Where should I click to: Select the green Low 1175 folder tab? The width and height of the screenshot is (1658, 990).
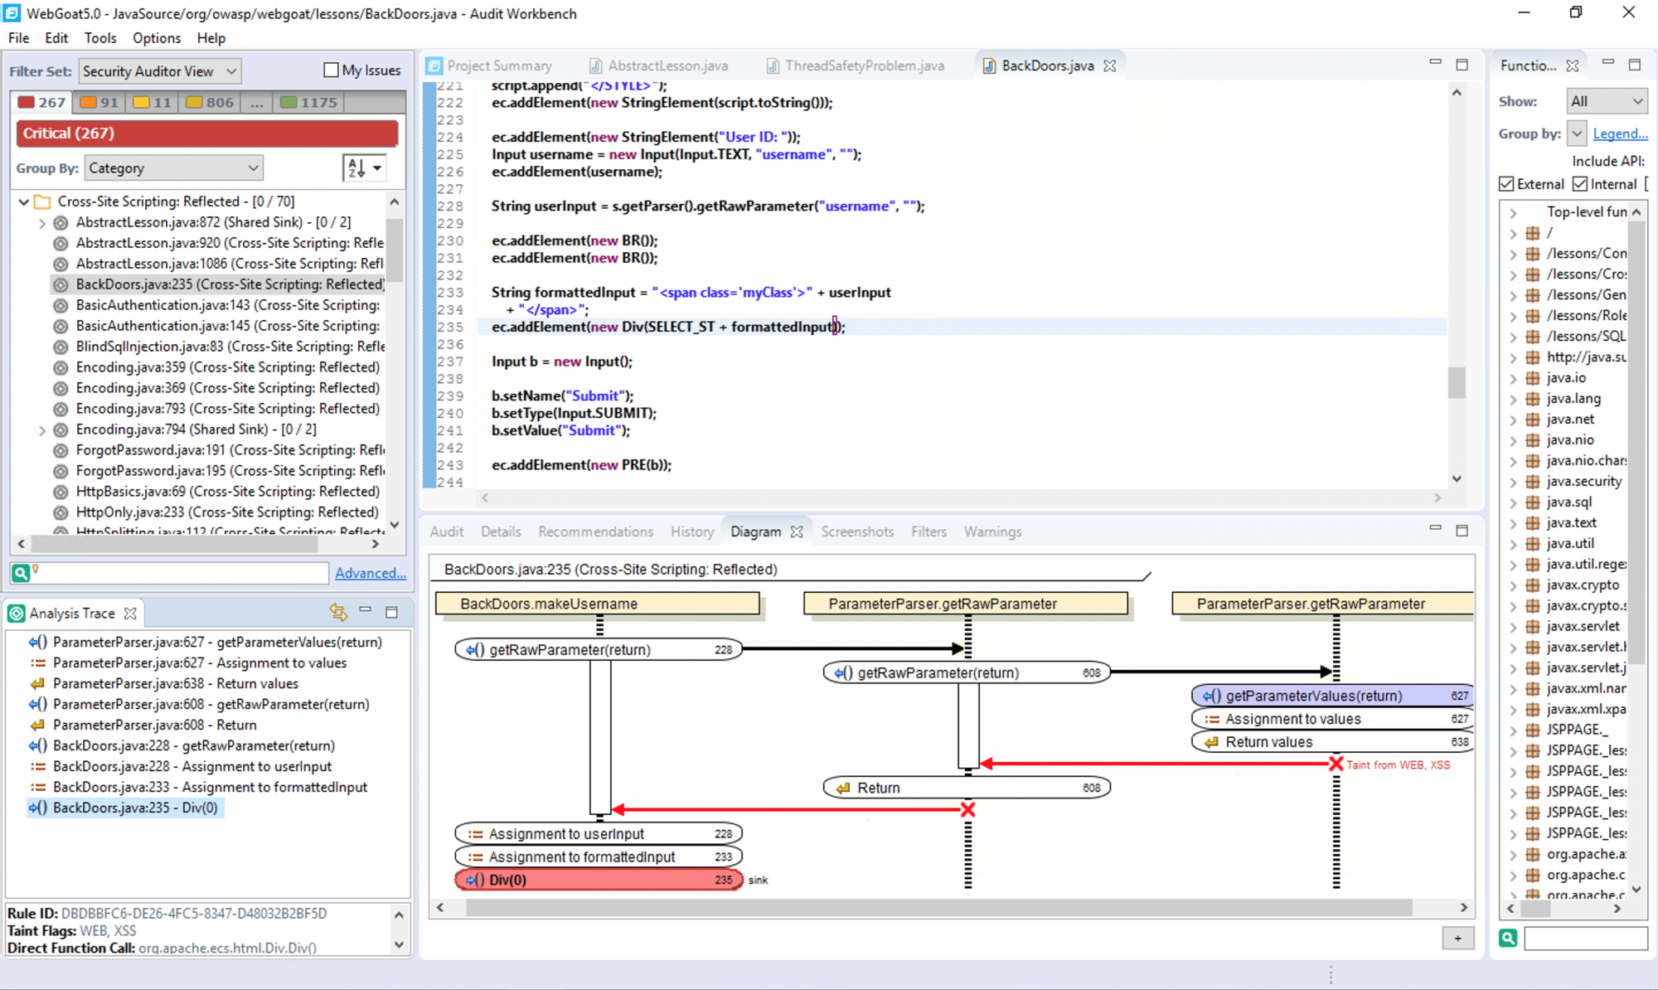click(x=308, y=102)
